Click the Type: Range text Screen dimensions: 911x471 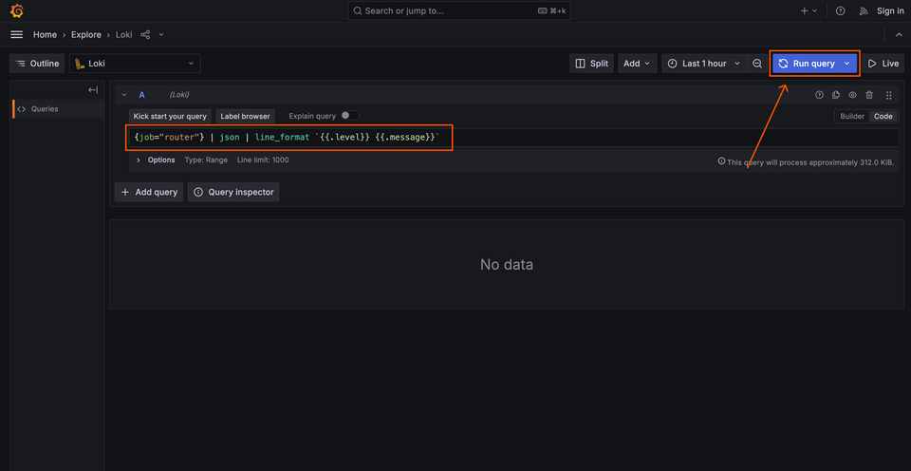tap(206, 160)
